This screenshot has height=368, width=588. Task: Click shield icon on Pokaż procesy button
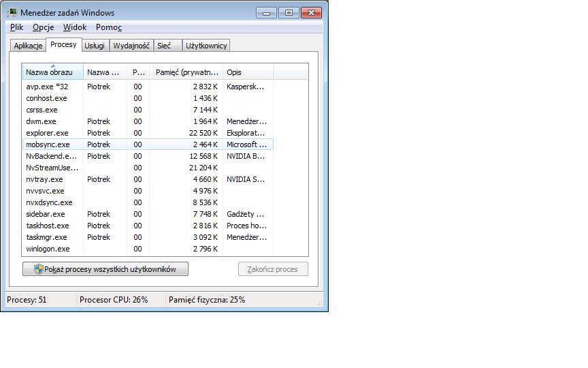[x=38, y=269]
